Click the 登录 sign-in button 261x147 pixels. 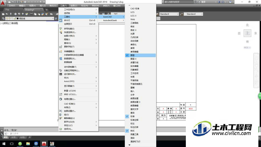point(201,2)
